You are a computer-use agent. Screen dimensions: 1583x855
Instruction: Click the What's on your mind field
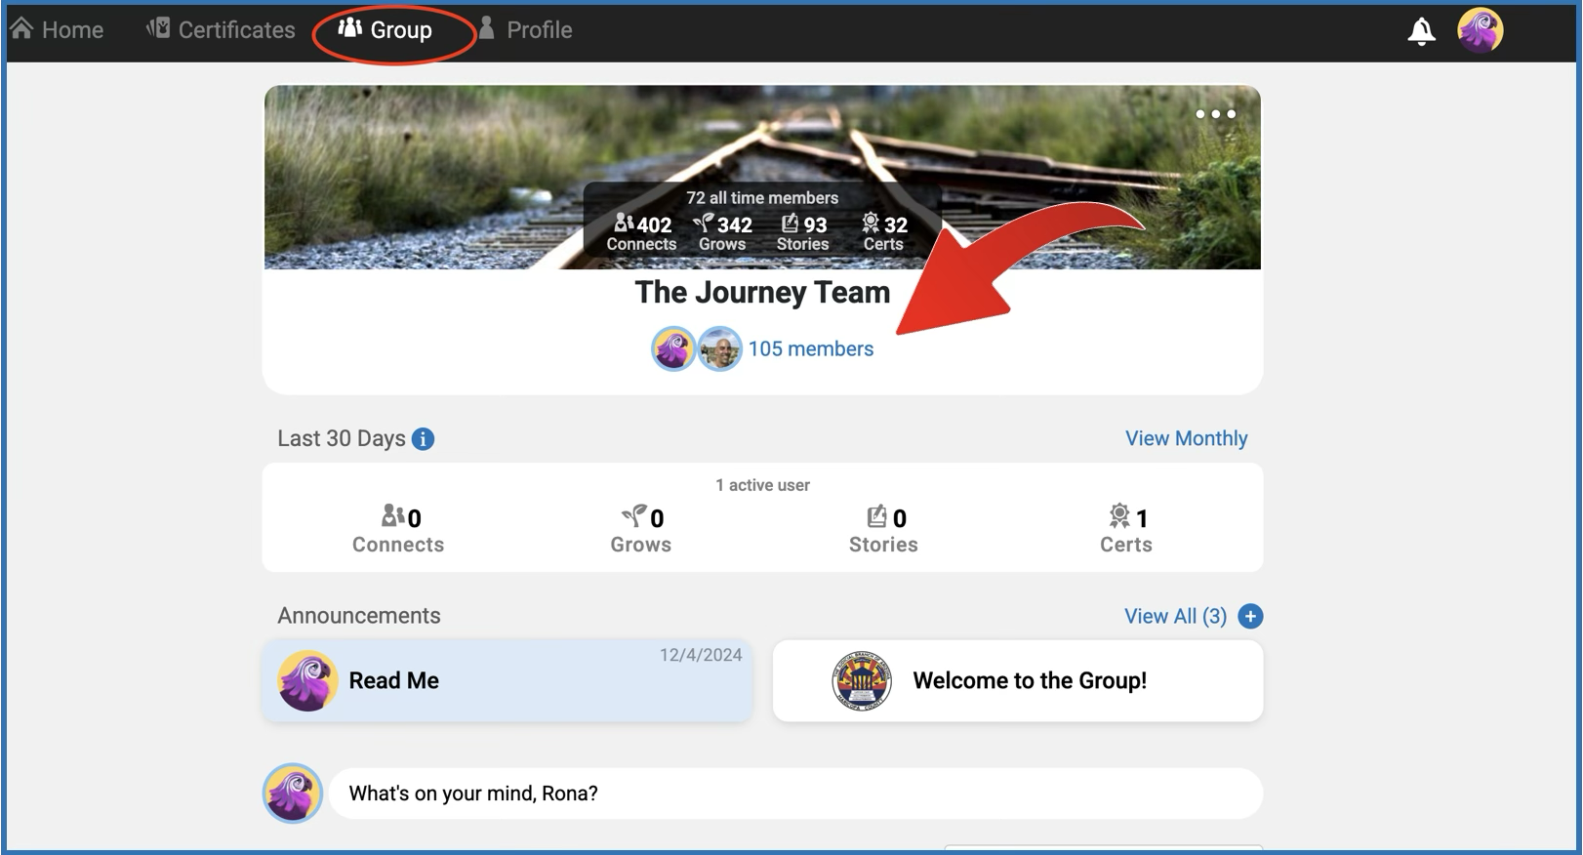click(794, 794)
